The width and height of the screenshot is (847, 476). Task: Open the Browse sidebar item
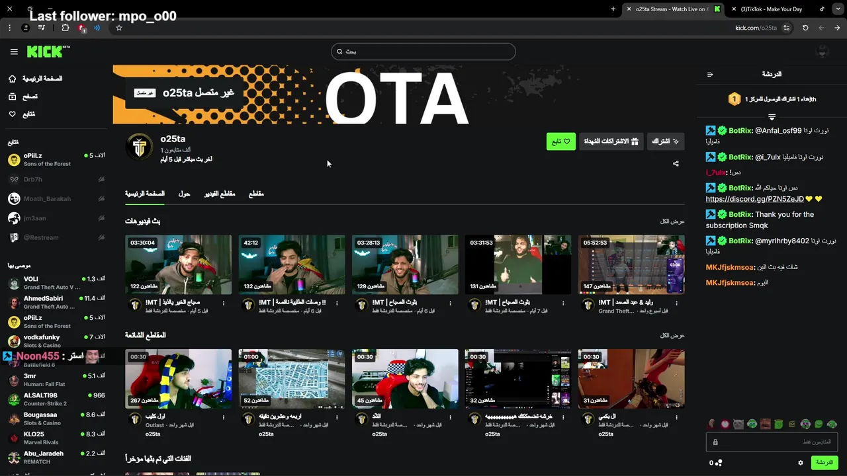[x=23, y=97]
